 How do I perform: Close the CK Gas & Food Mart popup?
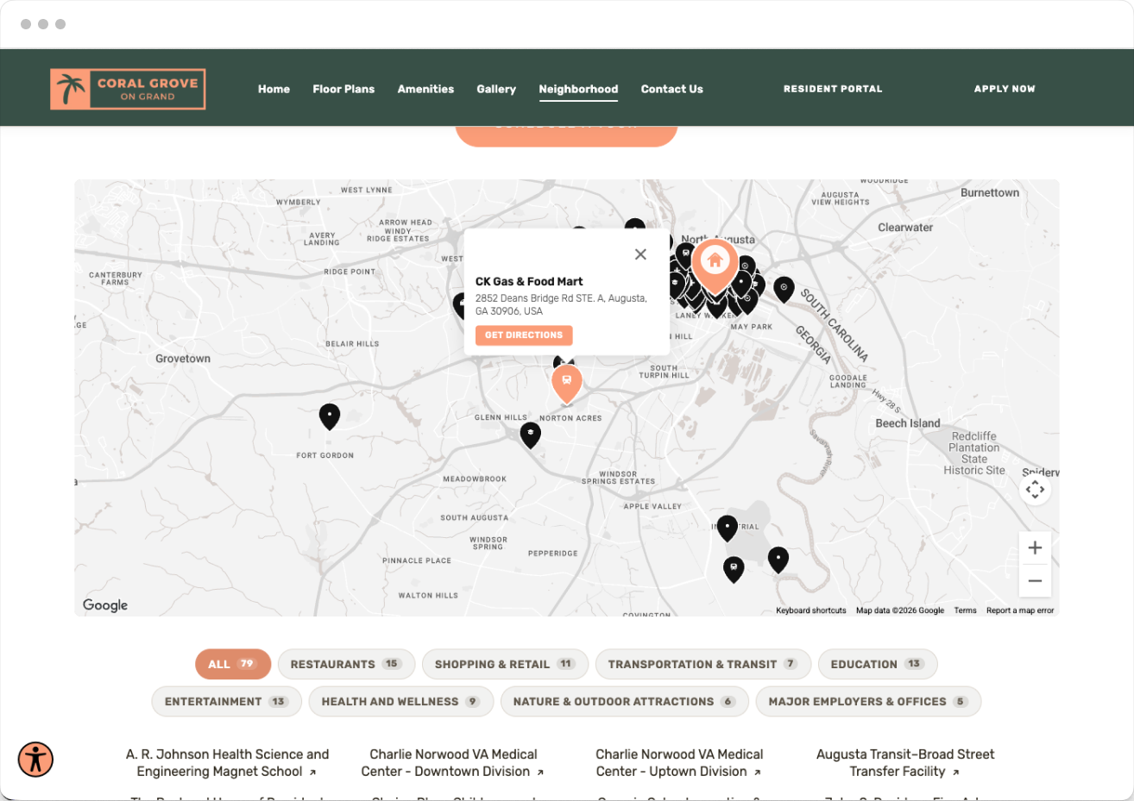pyautogui.click(x=640, y=254)
